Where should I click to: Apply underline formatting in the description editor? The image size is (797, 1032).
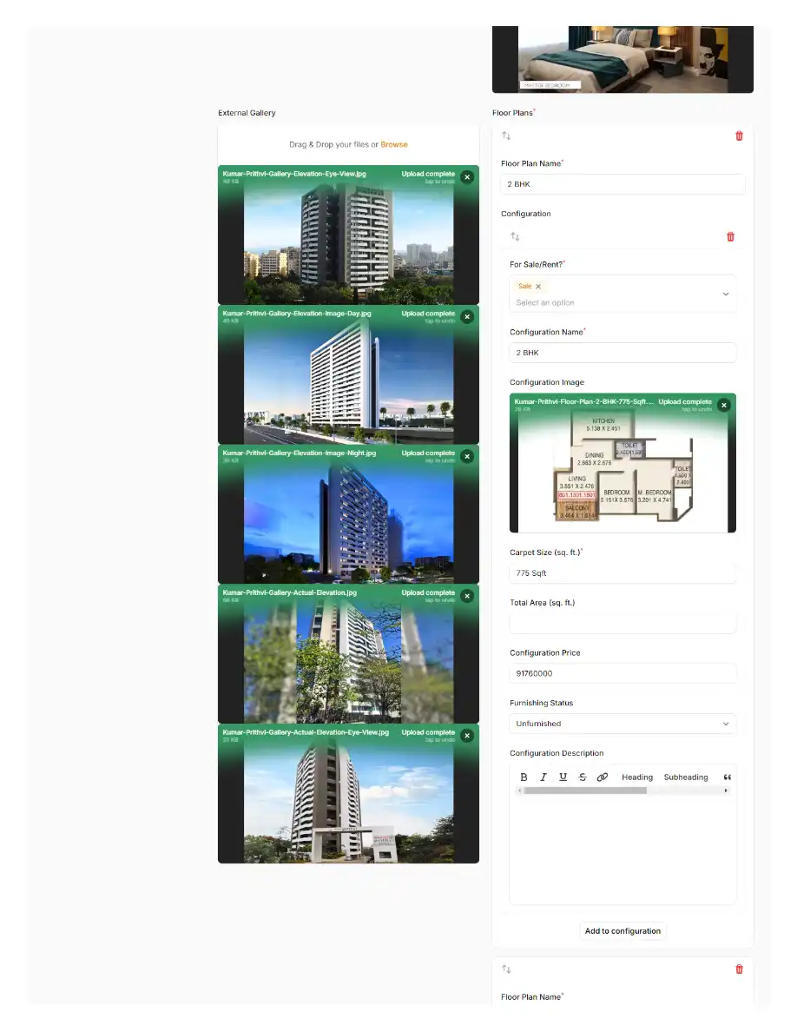point(563,777)
